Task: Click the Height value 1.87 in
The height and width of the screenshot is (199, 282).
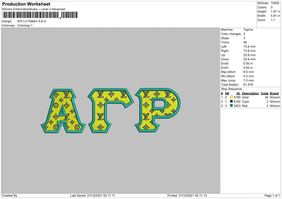Action: (x=275, y=11)
